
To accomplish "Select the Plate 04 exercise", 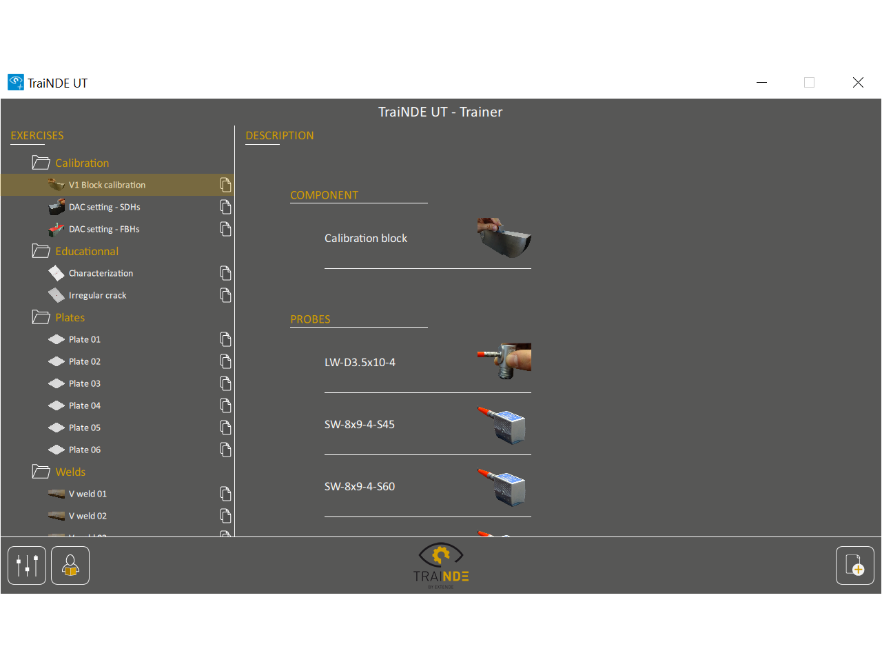I will 117,405.
